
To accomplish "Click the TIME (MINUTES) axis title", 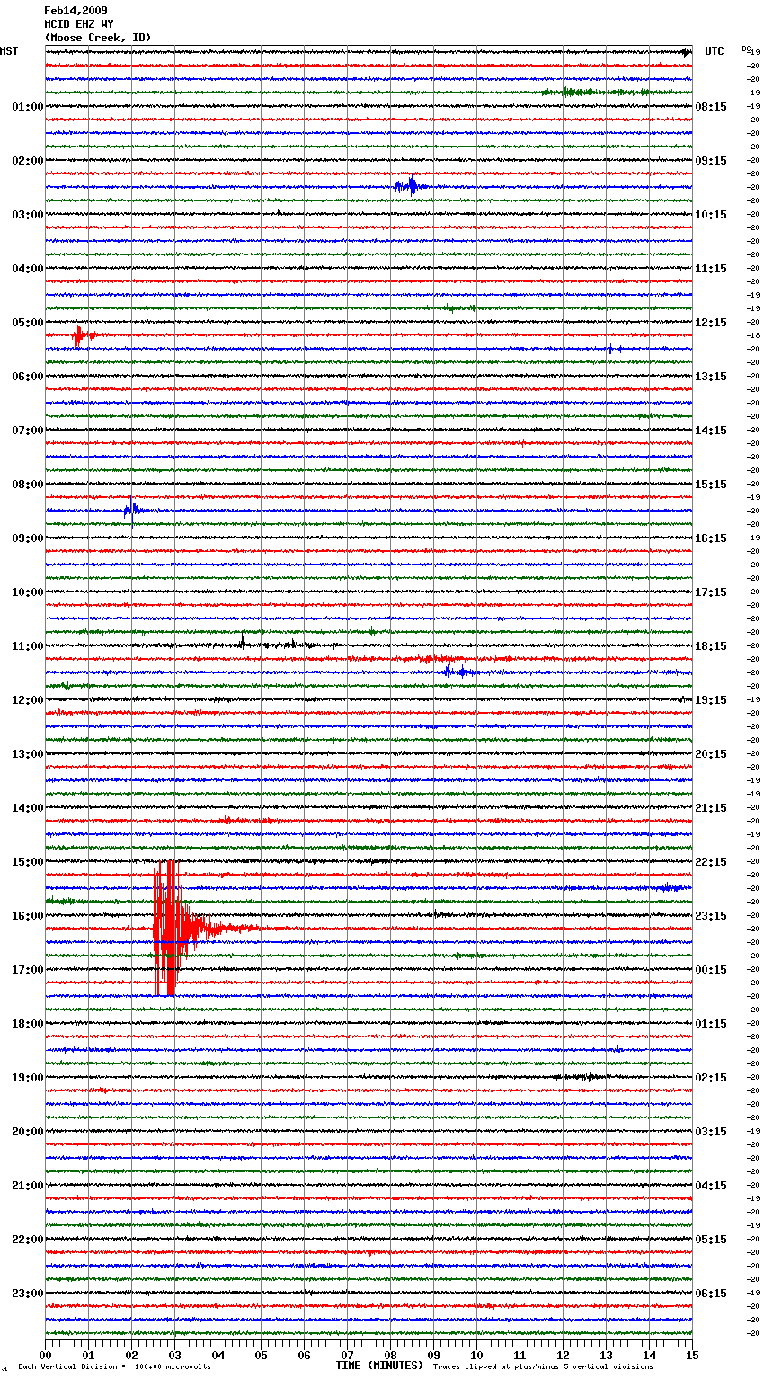I will coord(379,1366).
